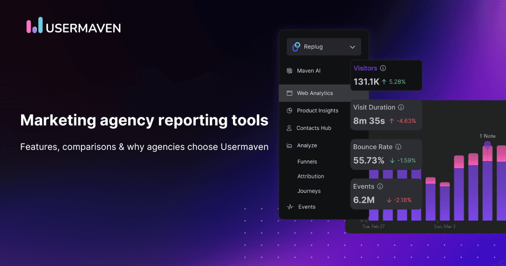
Task: Click the Usermaven wordmark link
Action: click(x=83, y=27)
